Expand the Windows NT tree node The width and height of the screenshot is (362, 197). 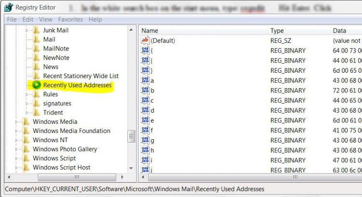coord(16,140)
